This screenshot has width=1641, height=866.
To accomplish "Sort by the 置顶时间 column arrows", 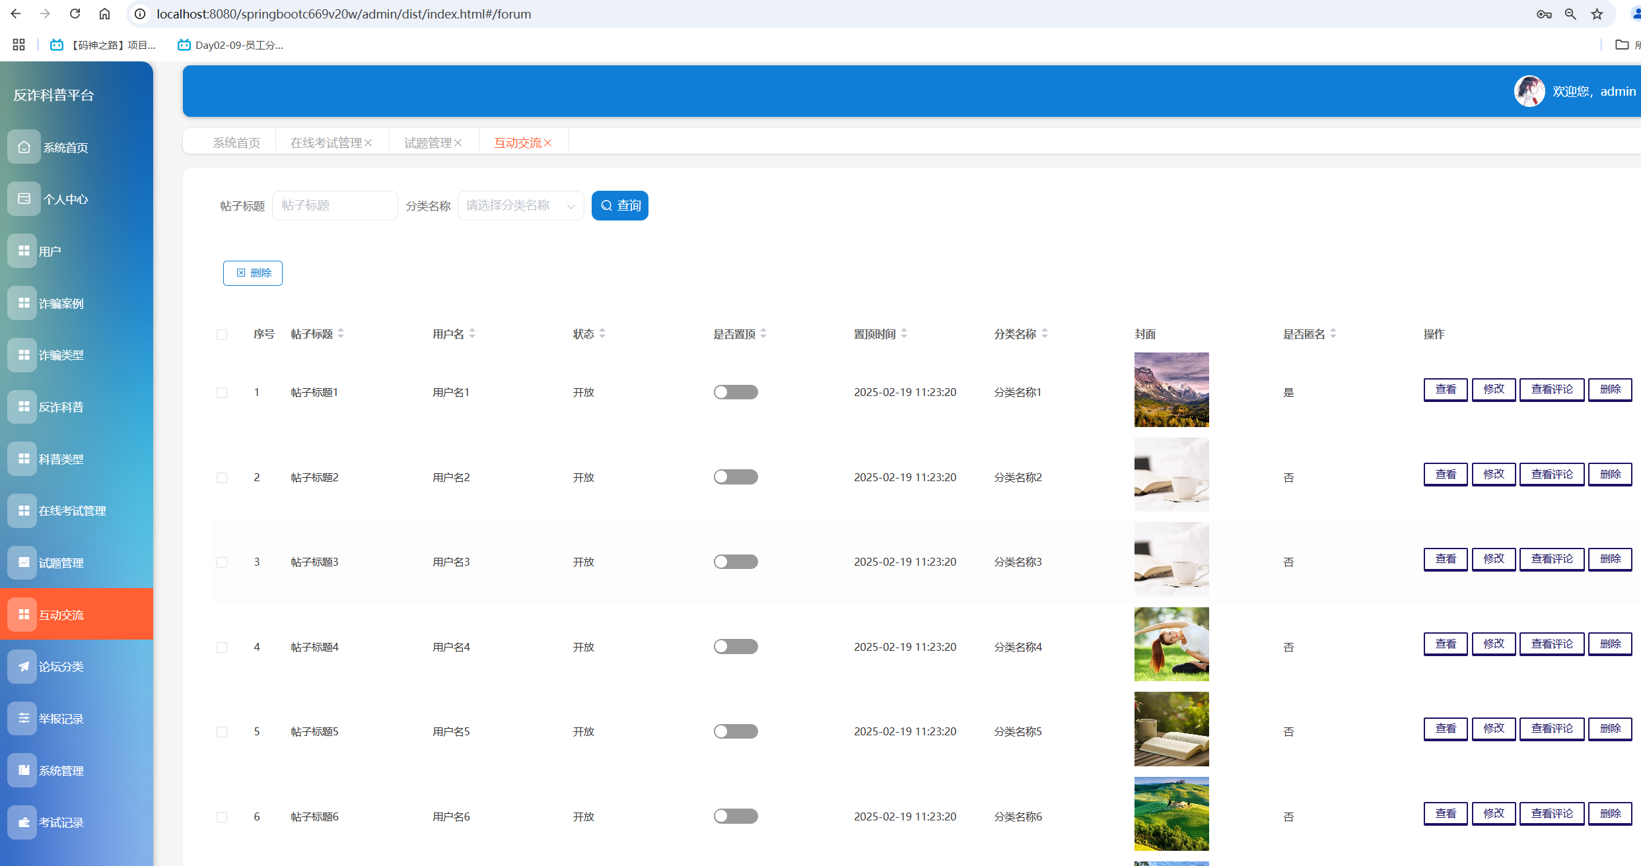I will 904,334.
